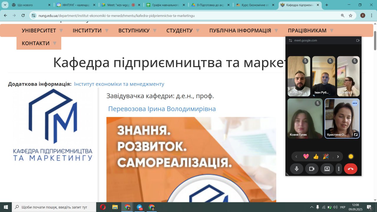The width and height of the screenshot is (377, 212).
Task: Click Ксеня Гуляк's video thumbnail
Action: point(305,118)
